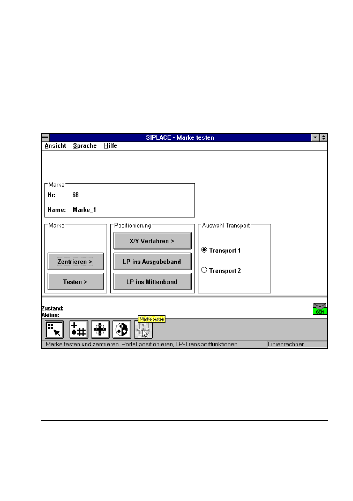This screenshot has height=501, width=353.
Task: Click the Testen button
Action: pyautogui.click(x=76, y=282)
